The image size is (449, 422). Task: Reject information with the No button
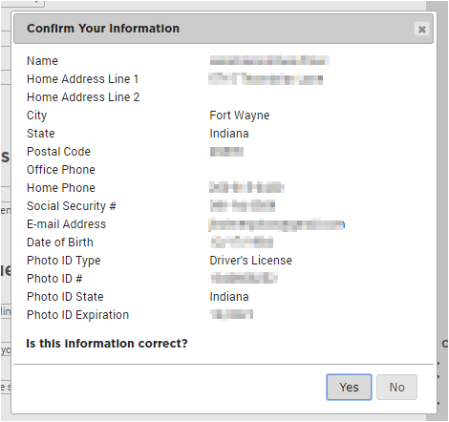(396, 387)
